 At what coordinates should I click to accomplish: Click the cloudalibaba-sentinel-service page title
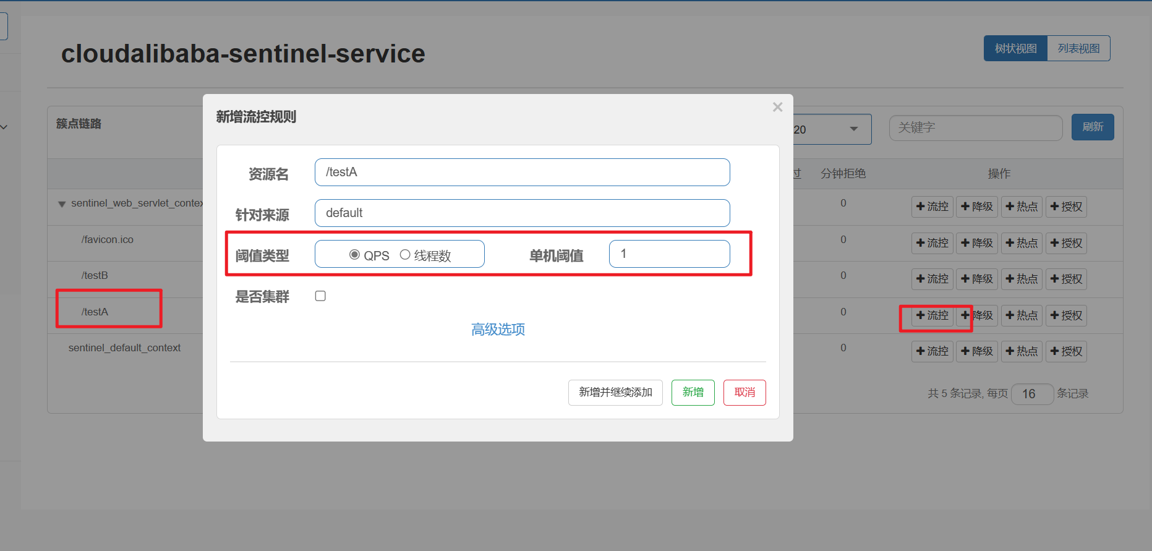(243, 54)
